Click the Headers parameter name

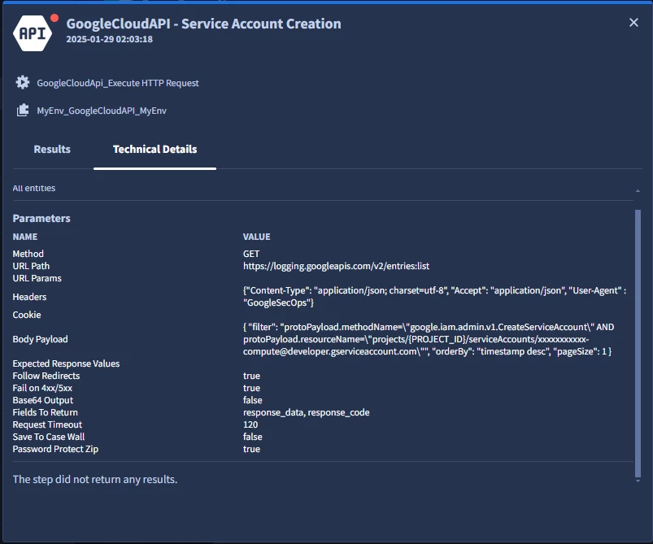click(x=29, y=297)
